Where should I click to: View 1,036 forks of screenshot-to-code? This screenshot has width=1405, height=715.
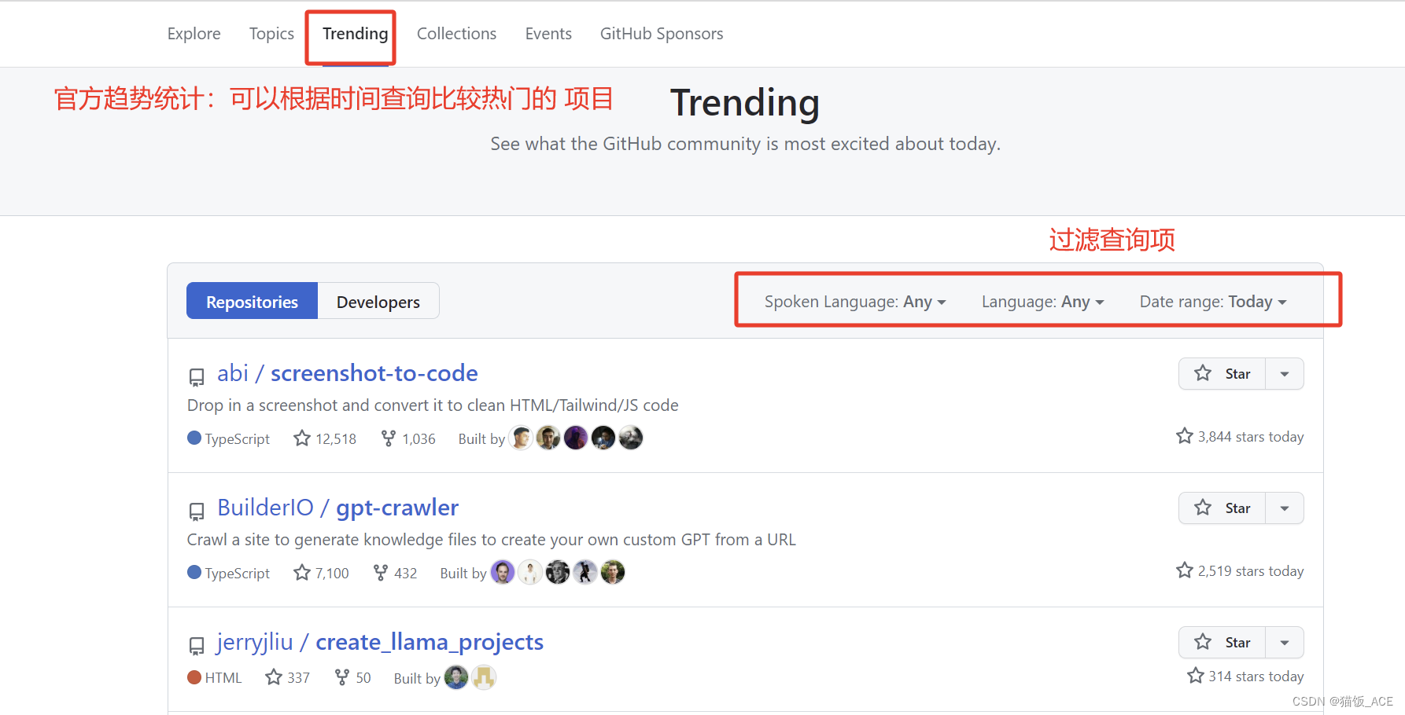tap(408, 438)
